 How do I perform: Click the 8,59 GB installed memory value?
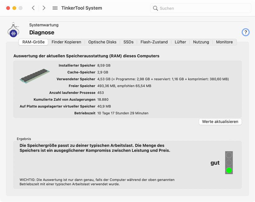pos(104,65)
